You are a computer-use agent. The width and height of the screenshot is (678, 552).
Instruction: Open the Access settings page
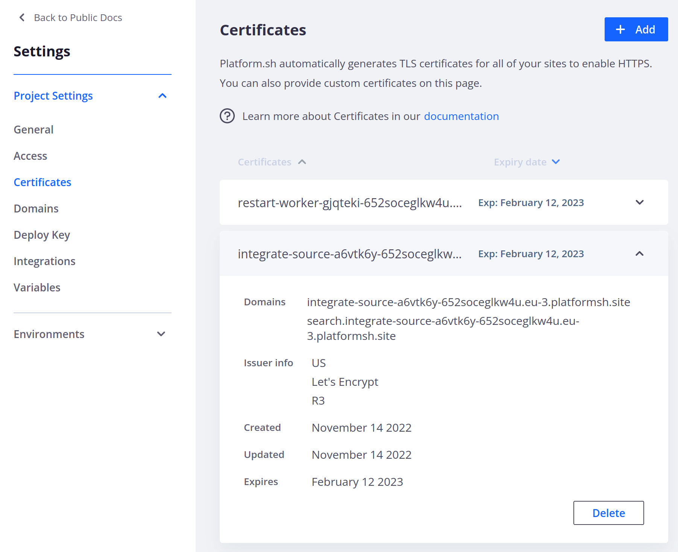pyautogui.click(x=30, y=156)
